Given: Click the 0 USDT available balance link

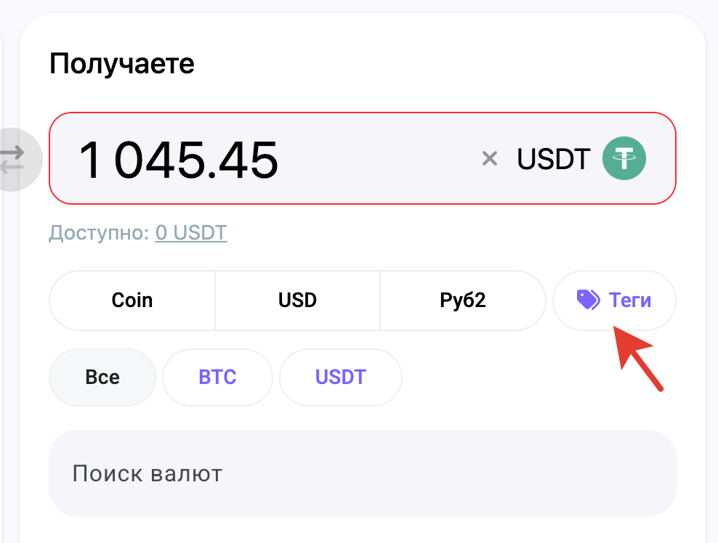Looking at the screenshot, I should (x=191, y=233).
